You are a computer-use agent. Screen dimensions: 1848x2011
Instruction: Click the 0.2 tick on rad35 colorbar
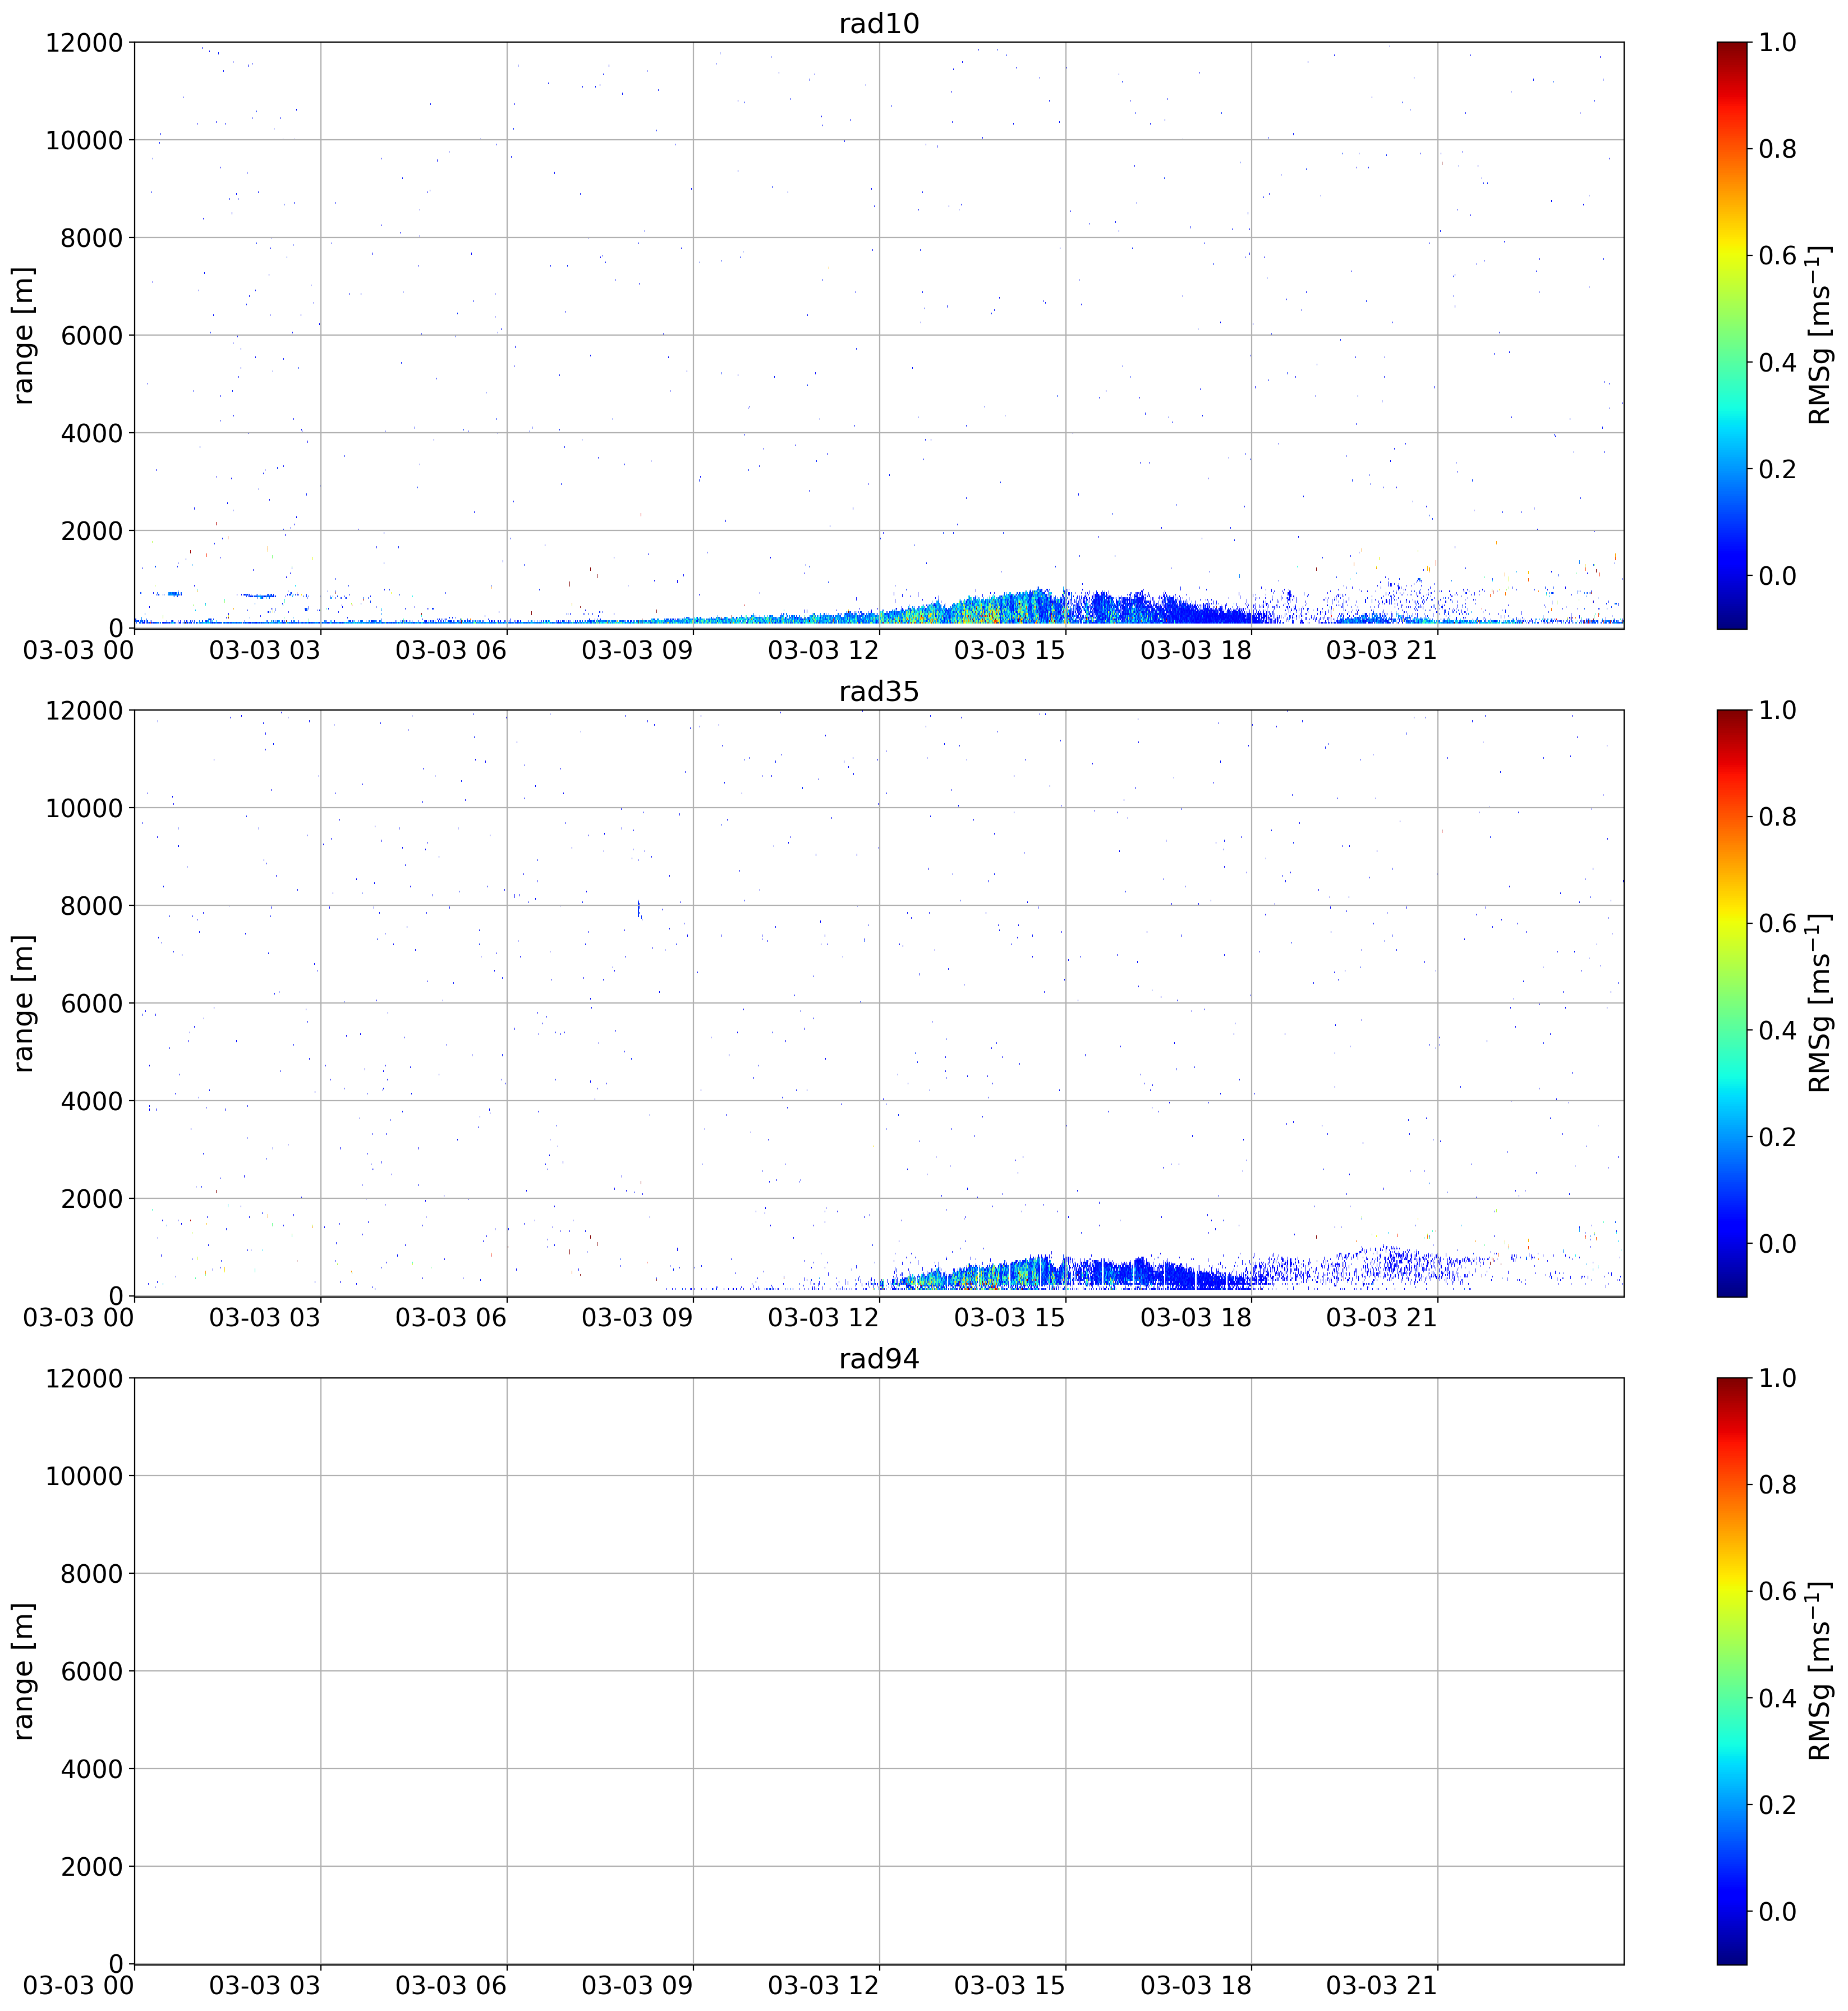1778,1137
